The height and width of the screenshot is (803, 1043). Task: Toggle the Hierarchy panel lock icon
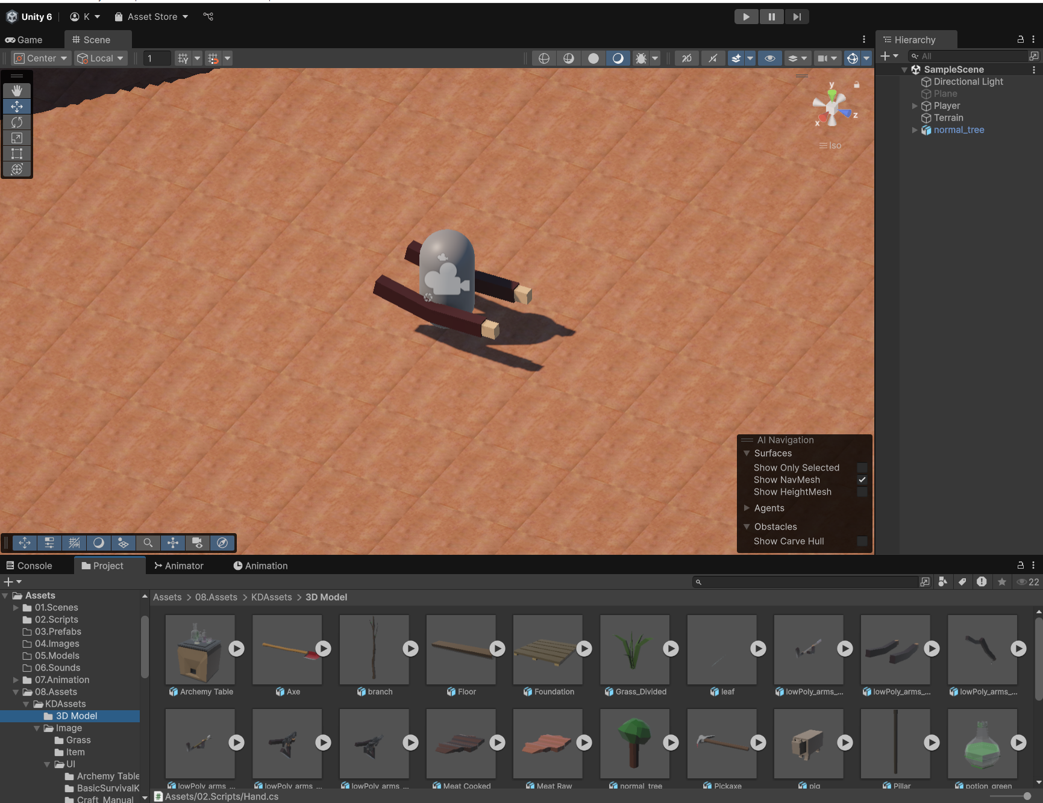click(x=1020, y=39)
